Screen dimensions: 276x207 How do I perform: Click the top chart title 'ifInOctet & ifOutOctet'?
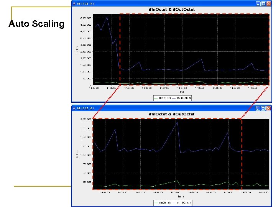click(172, 10)
